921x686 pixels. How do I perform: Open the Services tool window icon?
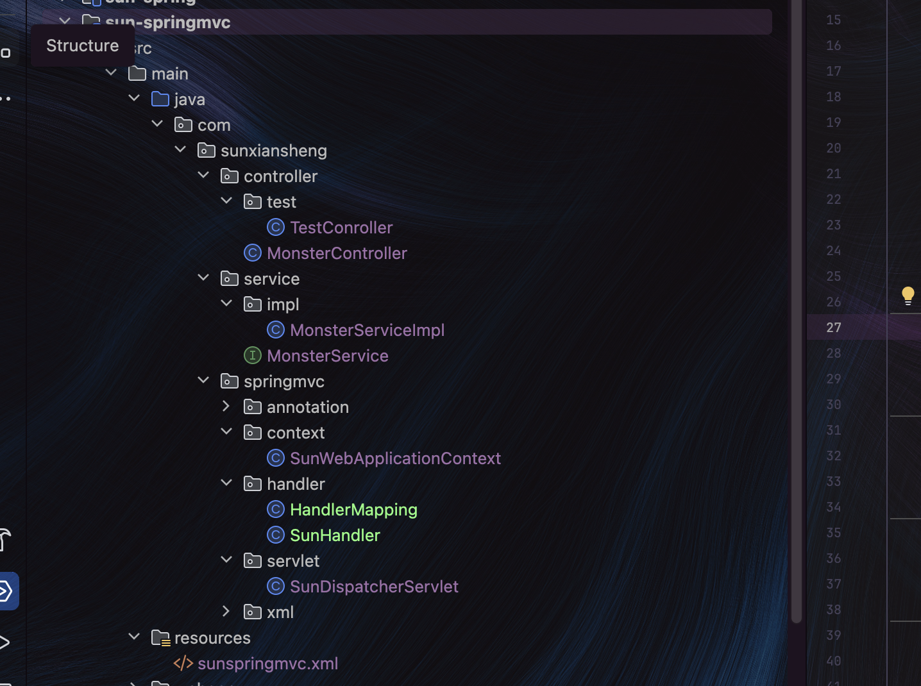click(x=6, y=590)
